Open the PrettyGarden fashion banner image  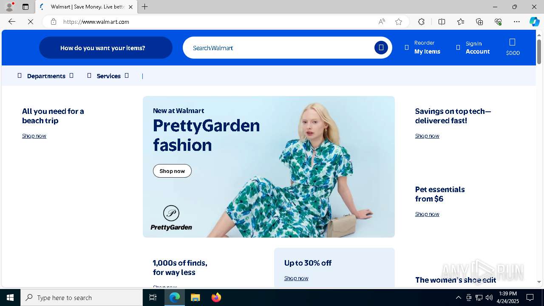pyautogui.click(x=269, y=167)
